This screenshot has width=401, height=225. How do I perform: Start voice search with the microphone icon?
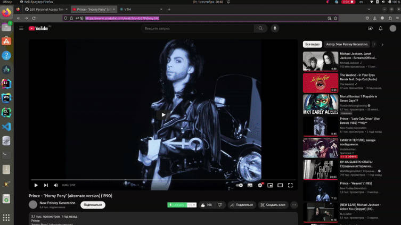[275, 28]
